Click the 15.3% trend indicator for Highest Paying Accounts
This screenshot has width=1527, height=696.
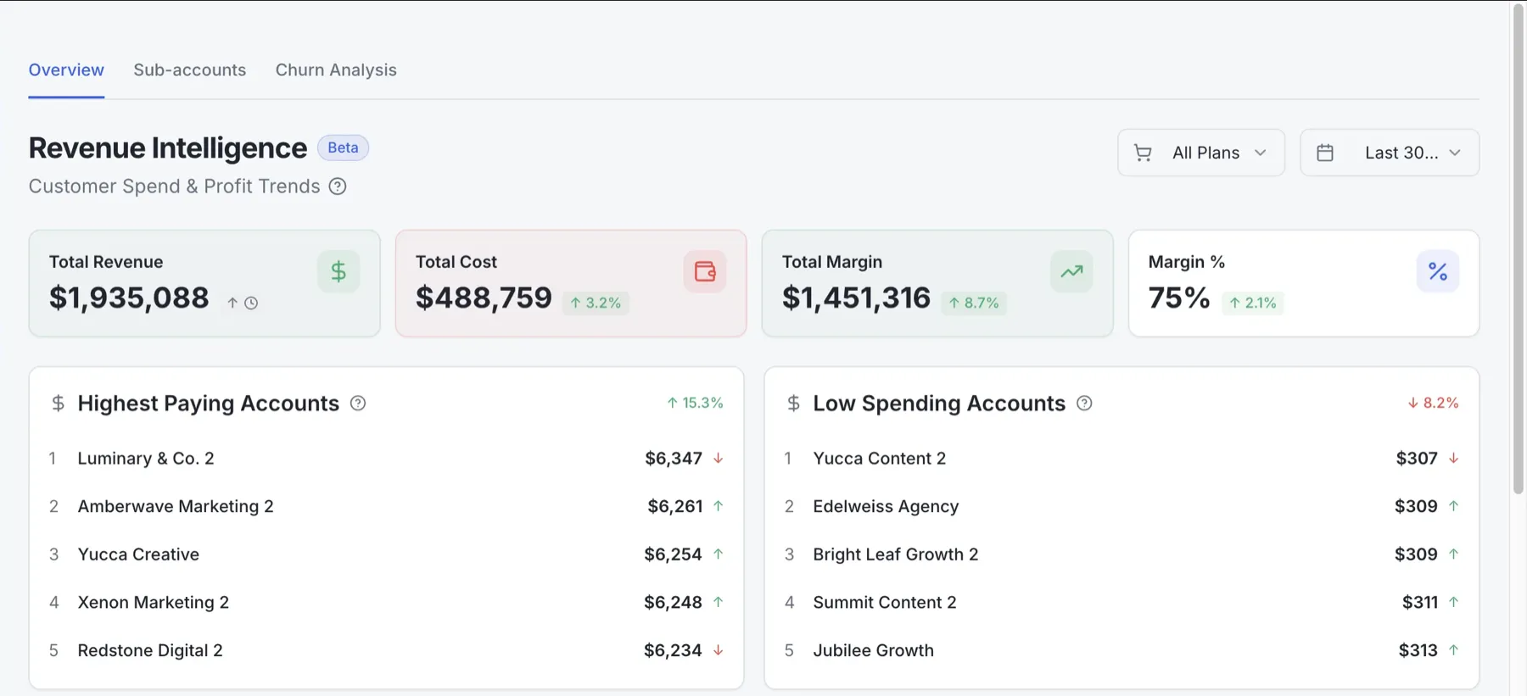tap(695, 404)
